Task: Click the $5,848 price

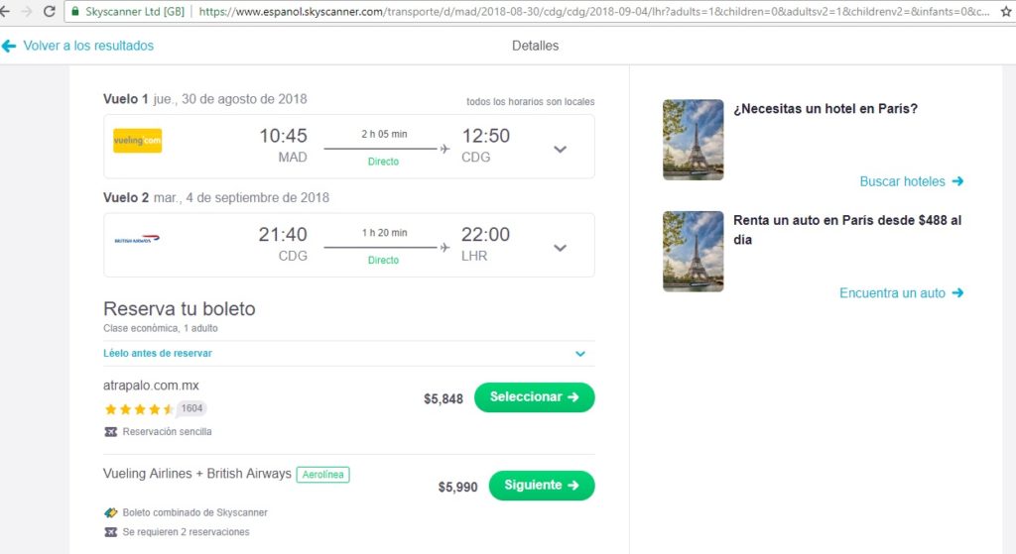Action: click(444, 398)
